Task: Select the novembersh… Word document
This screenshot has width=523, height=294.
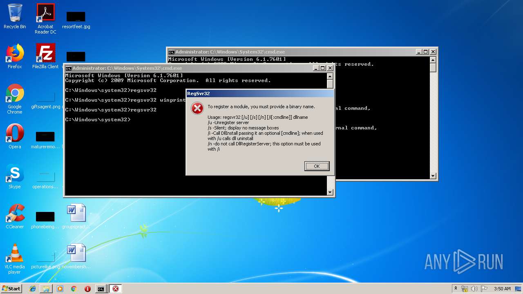Action: tap(76, 256)
